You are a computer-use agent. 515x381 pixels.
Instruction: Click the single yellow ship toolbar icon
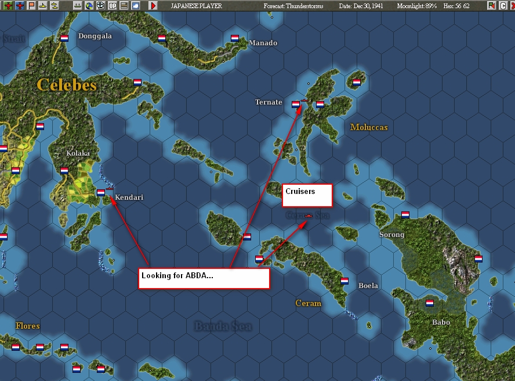pyautogui.click(x=43, y=6)
